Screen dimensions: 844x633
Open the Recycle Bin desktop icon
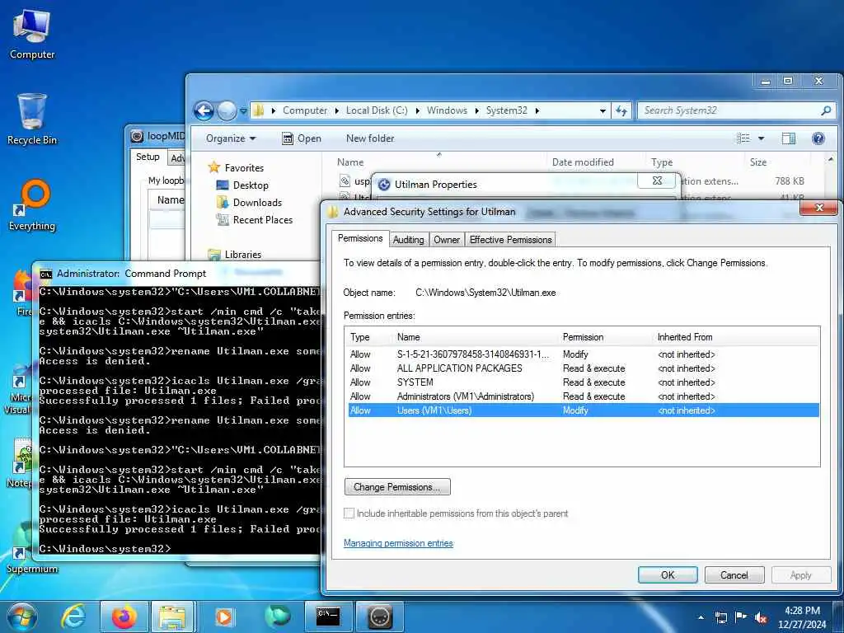point(32,120)
